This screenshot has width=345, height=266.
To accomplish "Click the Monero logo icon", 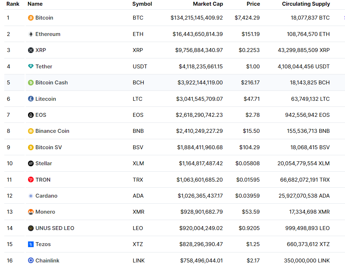I will pyautogui.click(x=31, y=212).
